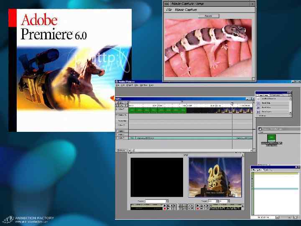Click the red button under Program view
This screenshot has width=301, height=226.
(x=197, y=209)
